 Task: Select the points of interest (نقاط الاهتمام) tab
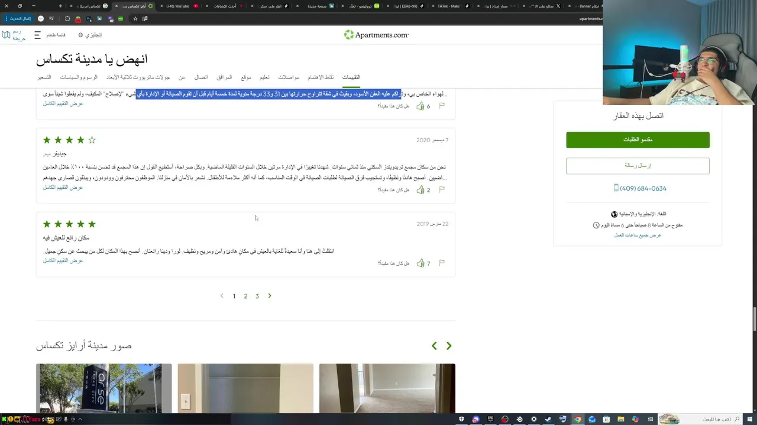[x=321, y=77]
